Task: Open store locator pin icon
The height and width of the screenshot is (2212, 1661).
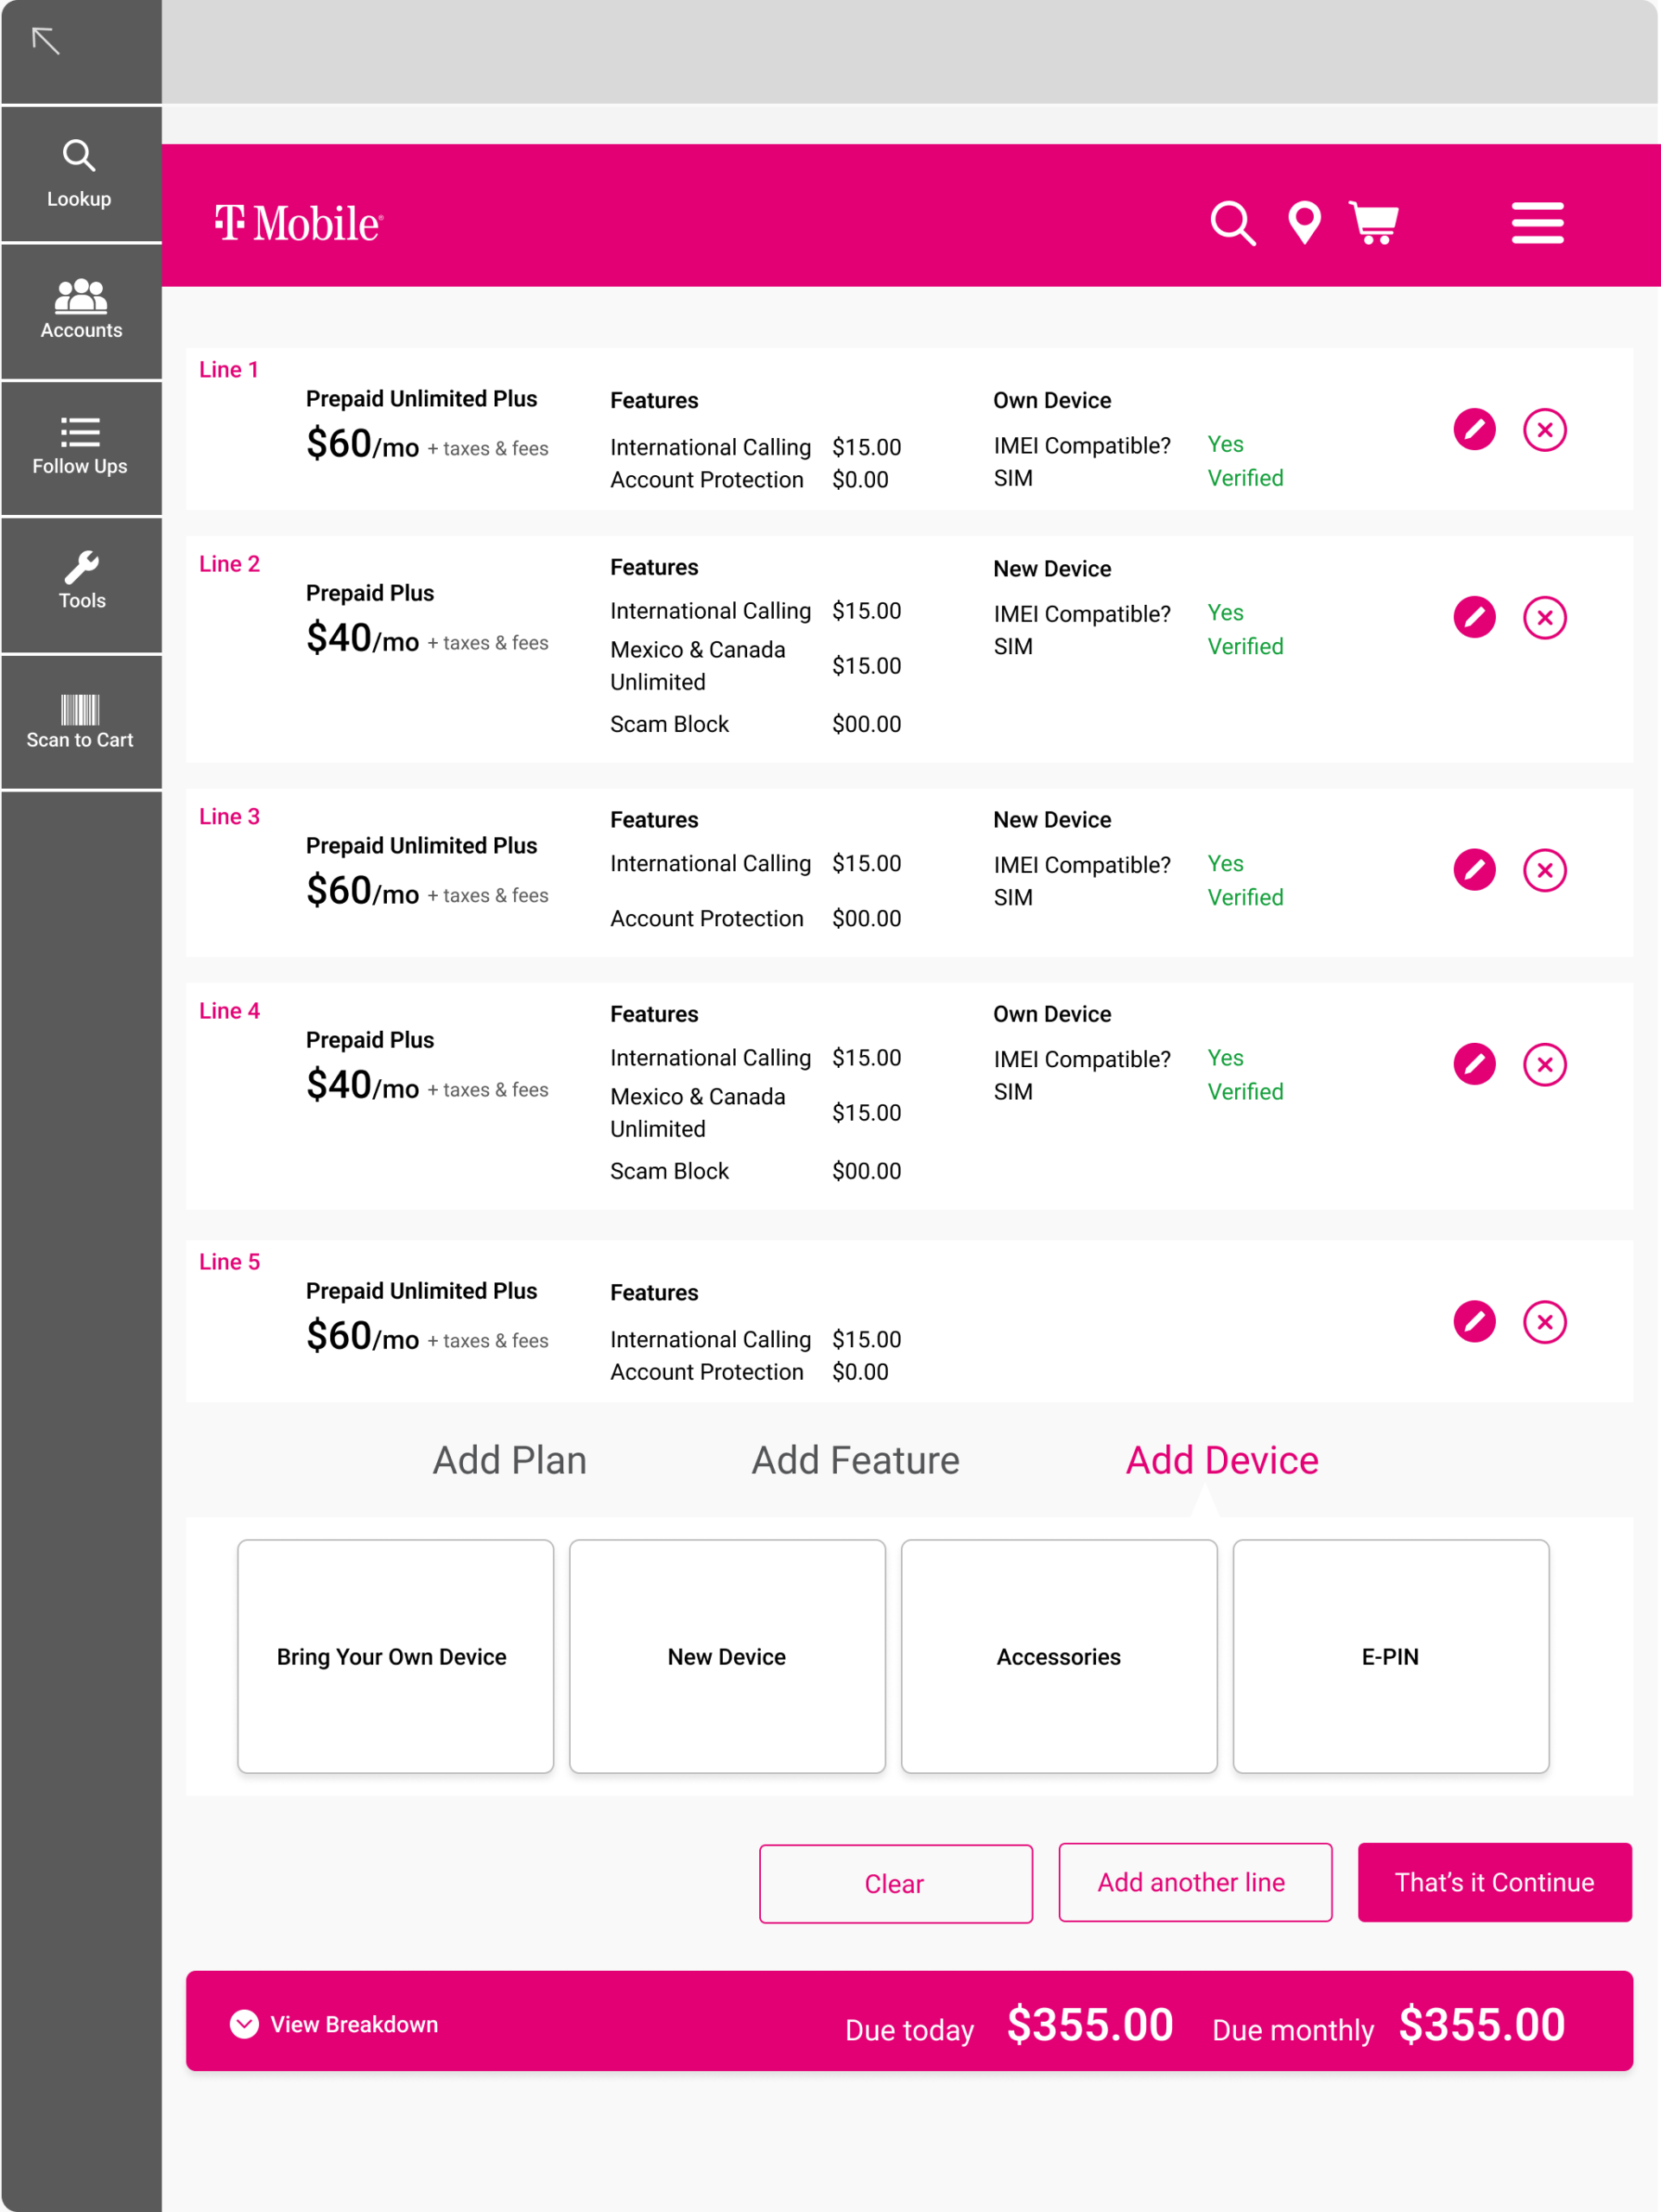Action: (x=1304, y=223)
